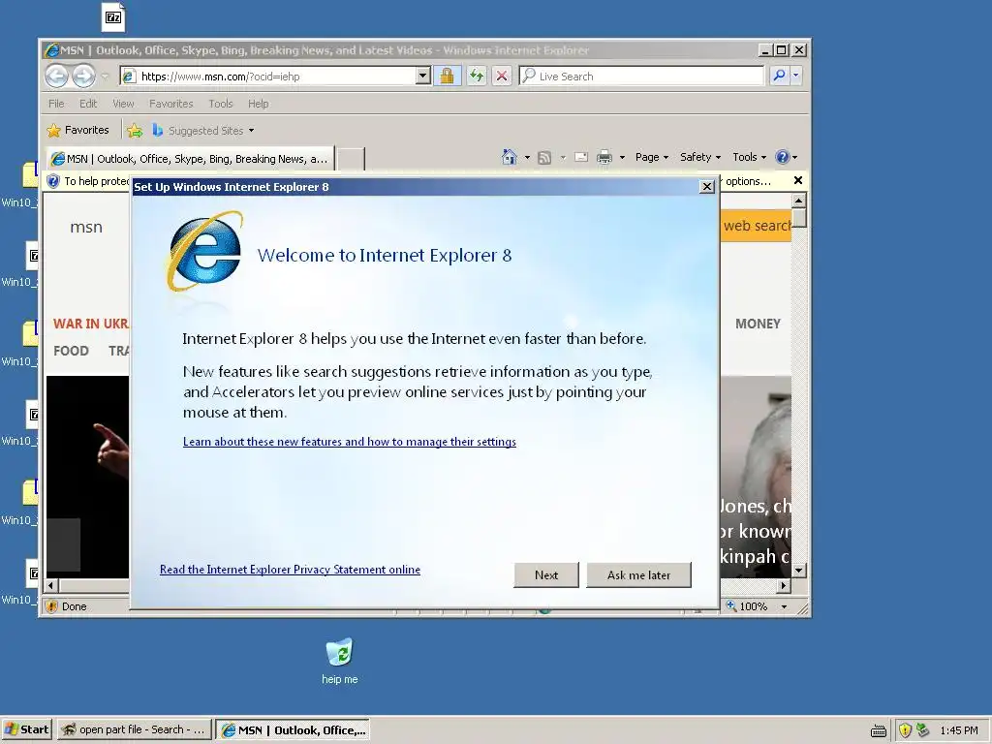Close the yellow information bar
The image size is (992, 744).
[x=798, y=181]
